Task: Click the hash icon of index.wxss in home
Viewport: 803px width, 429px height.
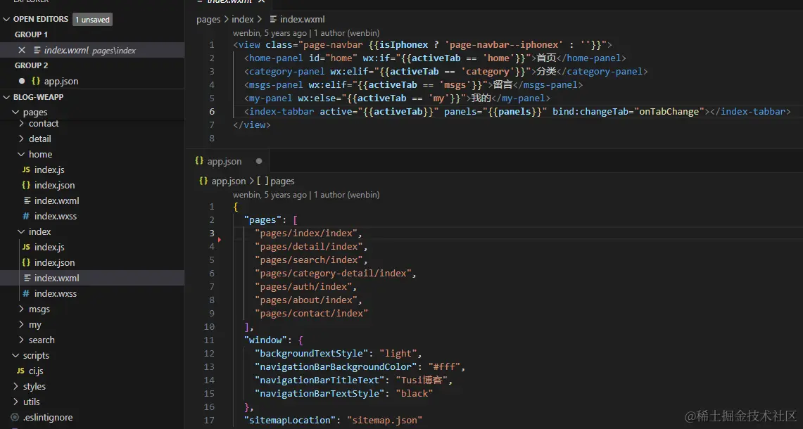Action: [x=26, y=216]
